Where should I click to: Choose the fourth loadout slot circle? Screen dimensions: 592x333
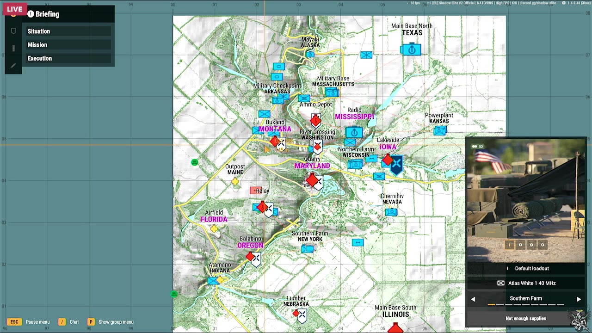pyautogui.click(x=543, y=245)
